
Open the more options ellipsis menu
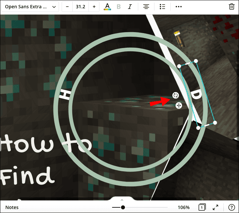(x=179, y=7)
